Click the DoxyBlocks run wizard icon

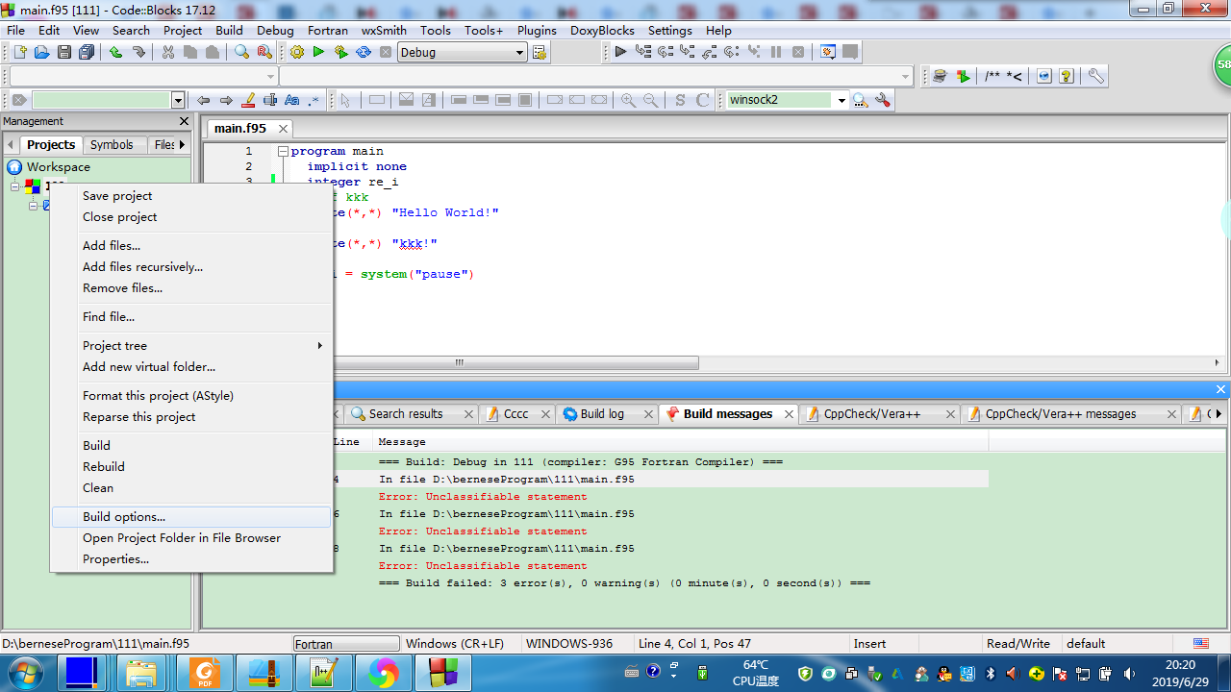(940, 76)
